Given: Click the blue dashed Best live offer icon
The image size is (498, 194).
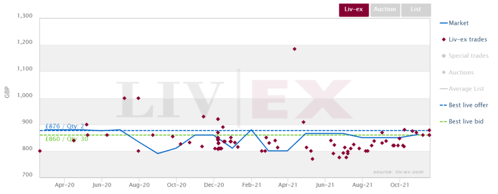Looking at the screenshot, I should tap(444, 105).
